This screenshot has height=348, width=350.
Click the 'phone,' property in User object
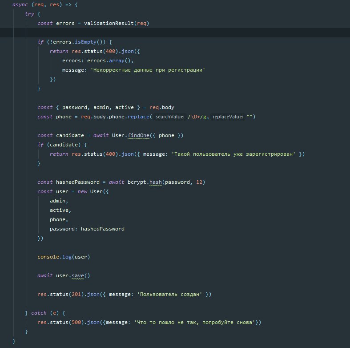[59, 220]
